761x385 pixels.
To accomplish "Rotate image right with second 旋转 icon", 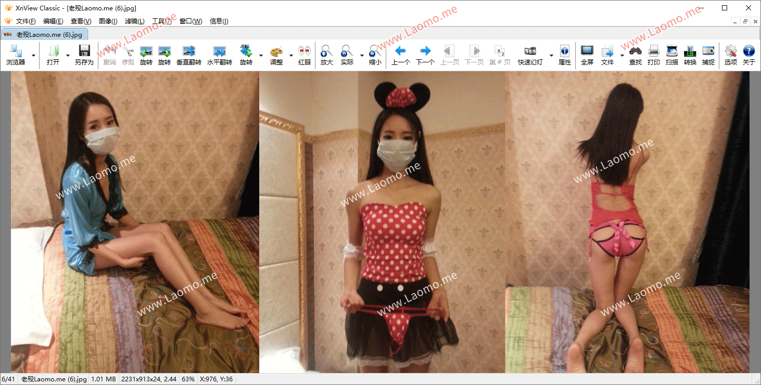I will pos(164,55).
